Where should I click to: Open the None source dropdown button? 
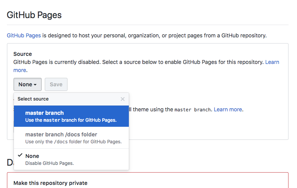[x=27, y=84]
